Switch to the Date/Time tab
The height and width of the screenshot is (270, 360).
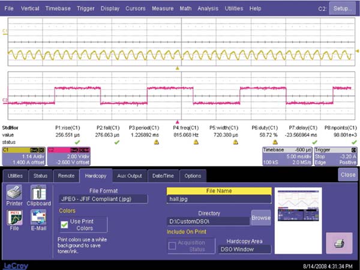pyautogui.click(x=162, y=176)
